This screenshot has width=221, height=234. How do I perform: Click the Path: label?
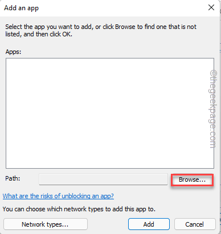pyautogui.click(x=13, y=178)
